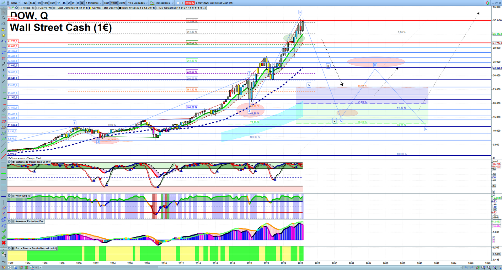This screenshot has height=270, width=502.
Task: Select the green circled T text tool
Action: click(3, 76)
